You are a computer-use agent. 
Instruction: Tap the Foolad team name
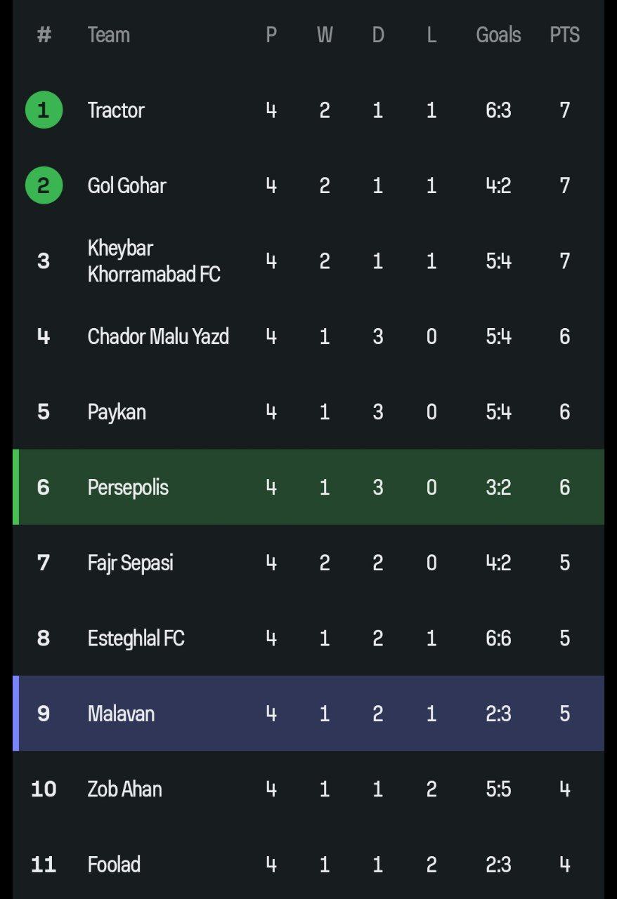[x=114, y=865]
